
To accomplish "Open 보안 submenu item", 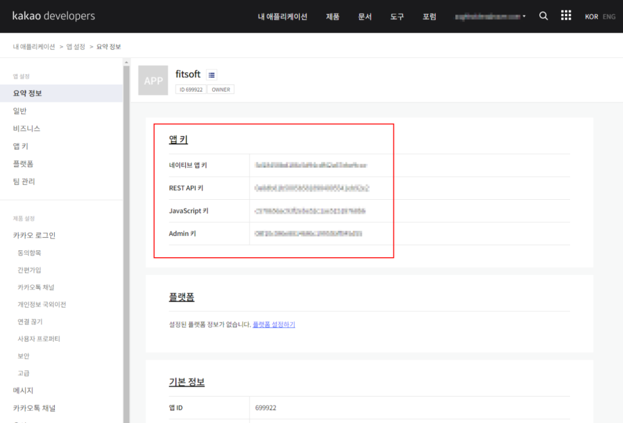I will pyautogui.click(x=23, y=356).
